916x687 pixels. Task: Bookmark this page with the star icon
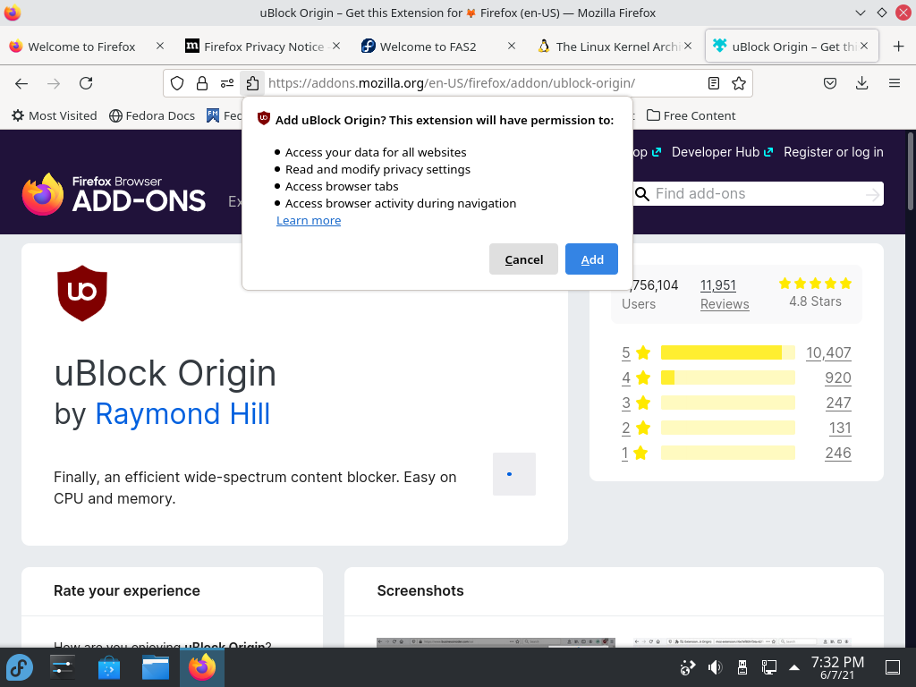click(738, 83)
